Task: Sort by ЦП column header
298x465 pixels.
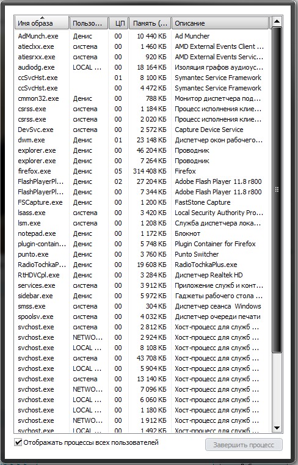Action: [118, 23]
